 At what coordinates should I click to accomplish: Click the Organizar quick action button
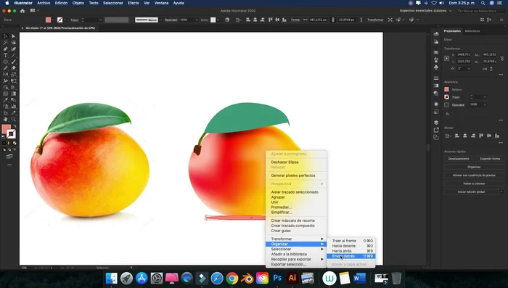(x=474, y=167)
